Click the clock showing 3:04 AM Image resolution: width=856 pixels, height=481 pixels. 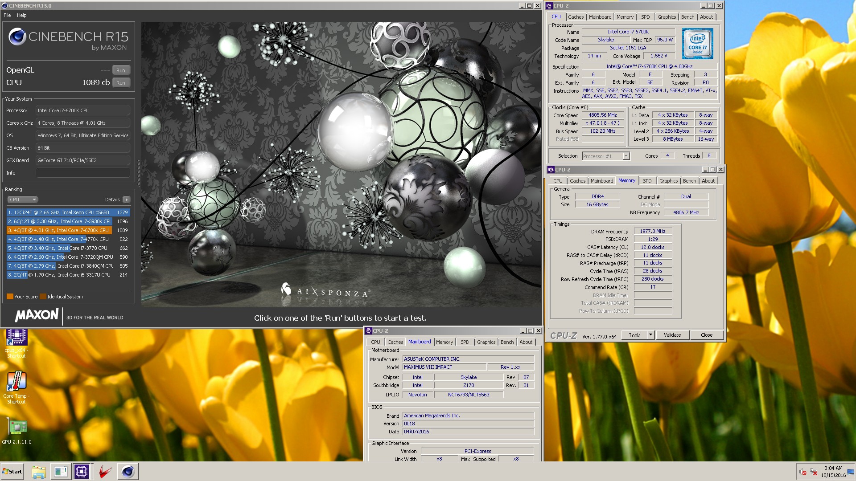coord(833,468)
